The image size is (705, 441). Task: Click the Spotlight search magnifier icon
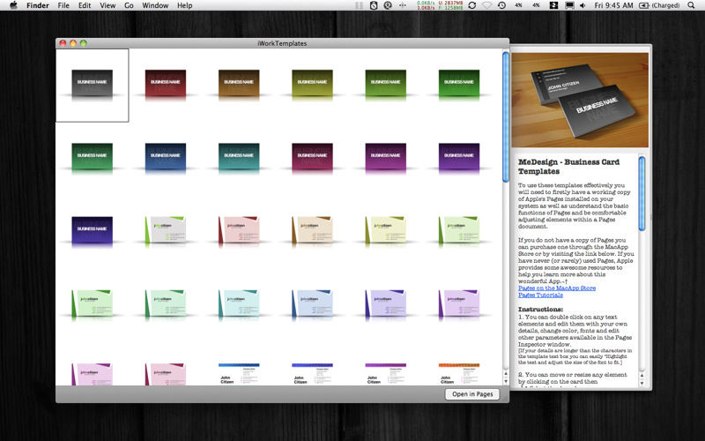(x=691, y=5)
